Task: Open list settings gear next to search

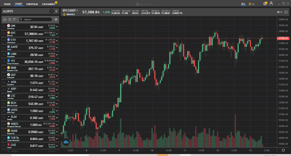Action: pos(56,19)
